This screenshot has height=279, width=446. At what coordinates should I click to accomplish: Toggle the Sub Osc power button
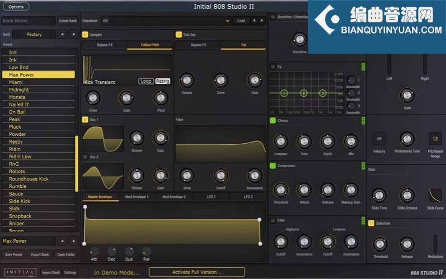click(x=179, y=35)
